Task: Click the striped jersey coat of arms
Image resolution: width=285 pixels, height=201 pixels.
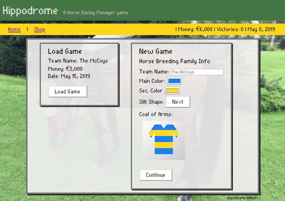Action: pos(164,140)
